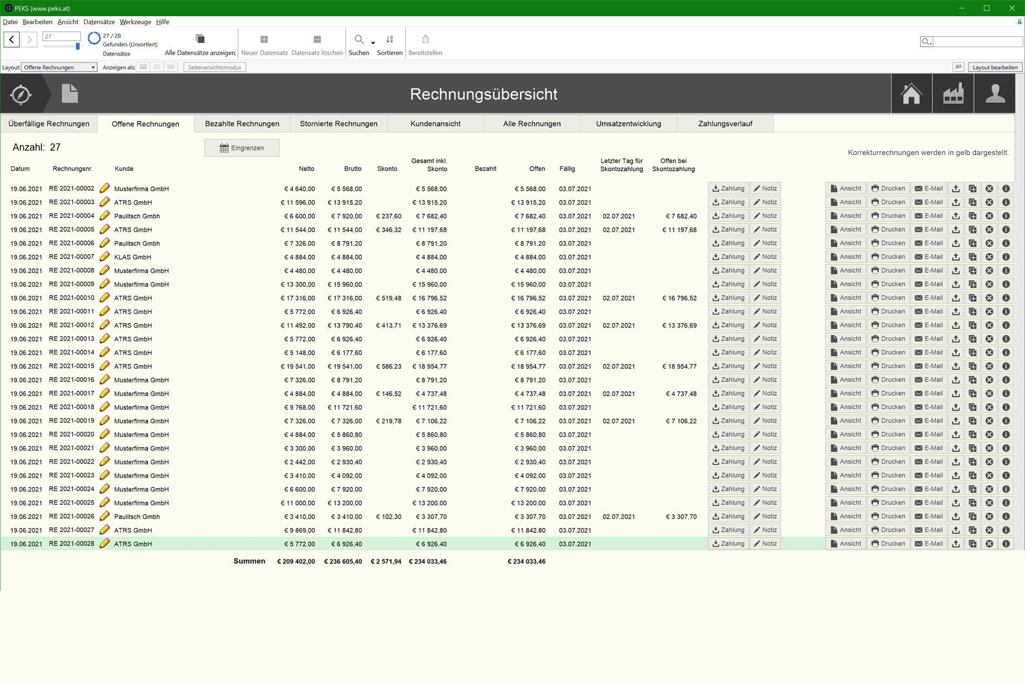1025x683 pixels.
Task: Click the factory icon in the header
Action: pyautogui.click(x=953, y=94)
